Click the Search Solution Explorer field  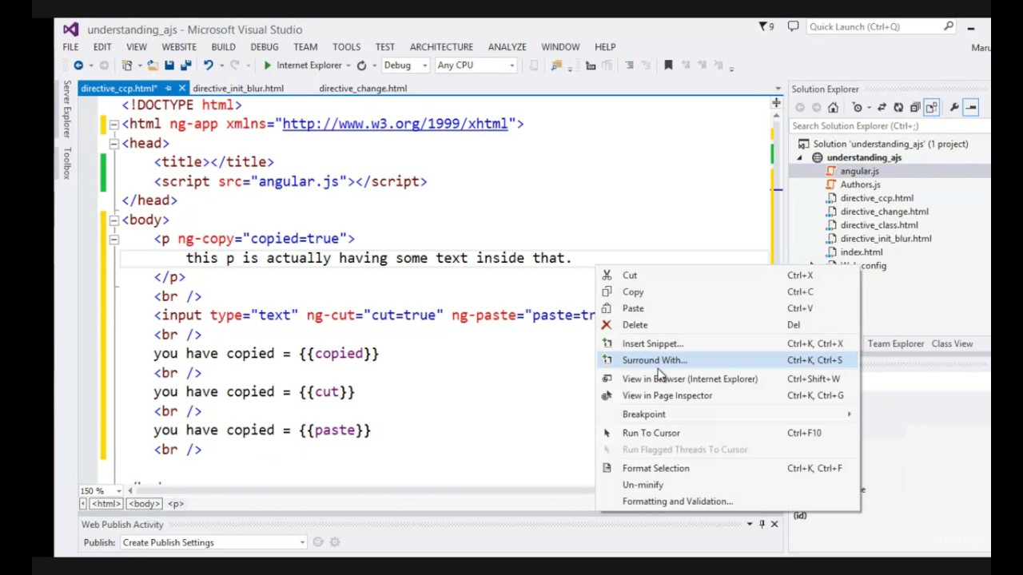(x=889, y=126)
